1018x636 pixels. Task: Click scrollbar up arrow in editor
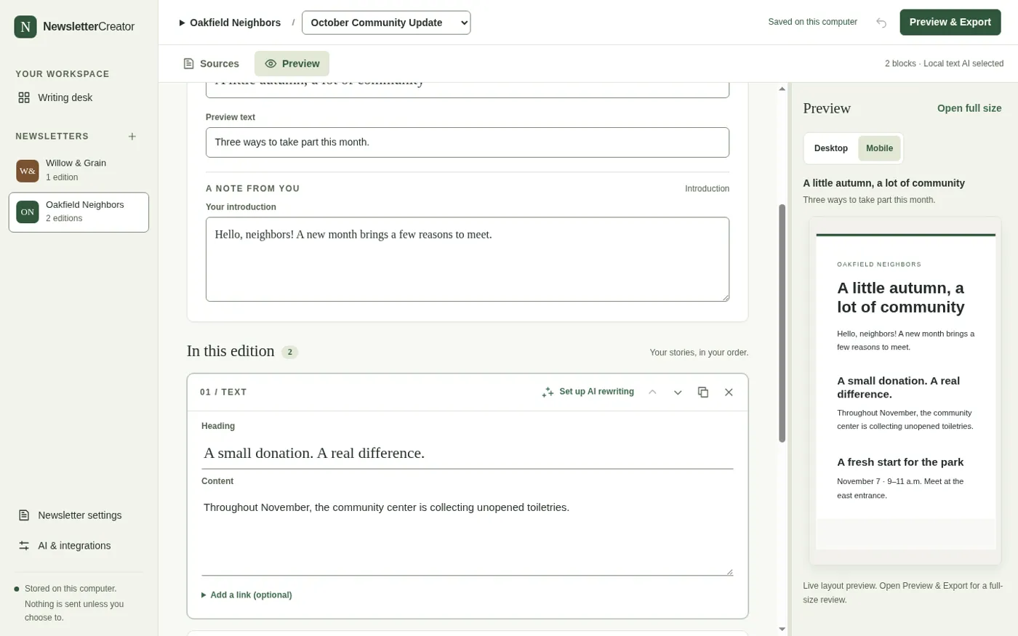click(782, 89)
